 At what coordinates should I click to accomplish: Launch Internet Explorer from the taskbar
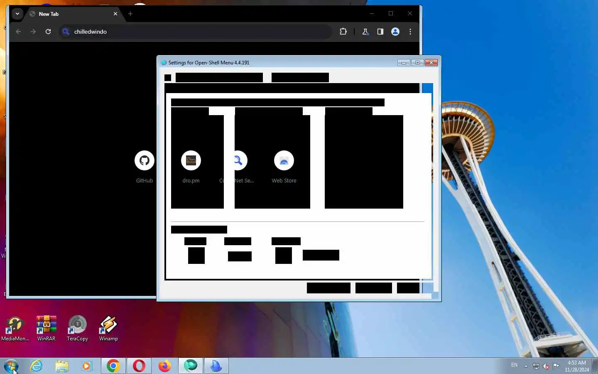click(37, 366)
